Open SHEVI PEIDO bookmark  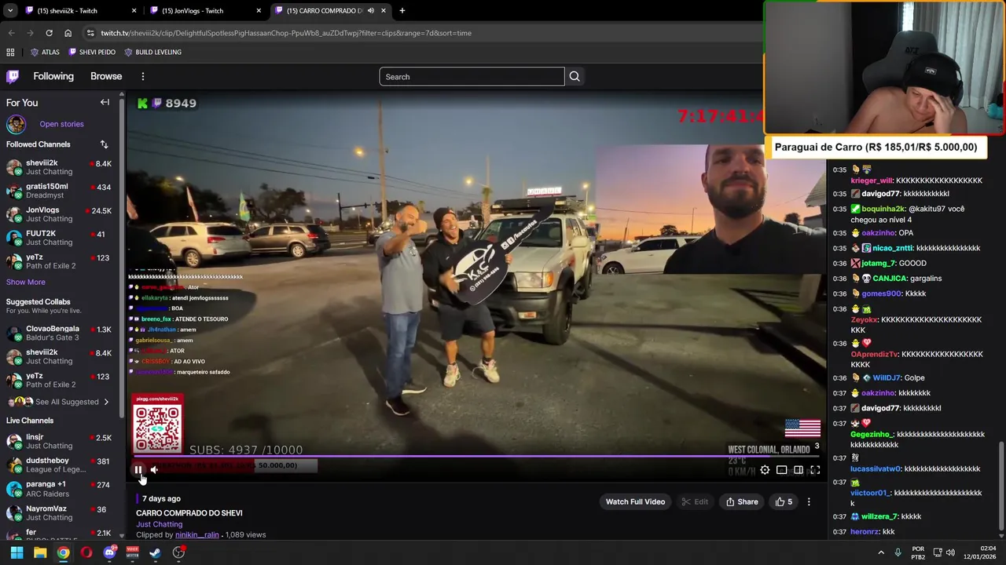pyautogui.click(x=91, y=52)
